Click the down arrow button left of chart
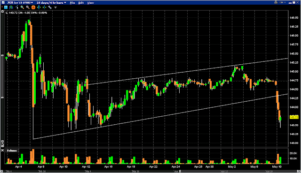This screenshot has height=173, width=301. [x=2, y=142]
